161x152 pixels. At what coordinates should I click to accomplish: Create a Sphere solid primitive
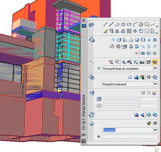click(137, 40)
